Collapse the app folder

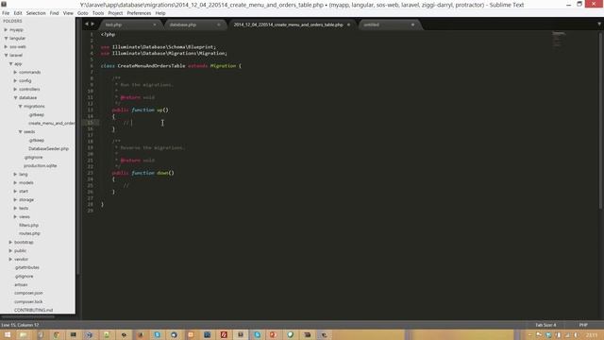[x=10, y=63]
